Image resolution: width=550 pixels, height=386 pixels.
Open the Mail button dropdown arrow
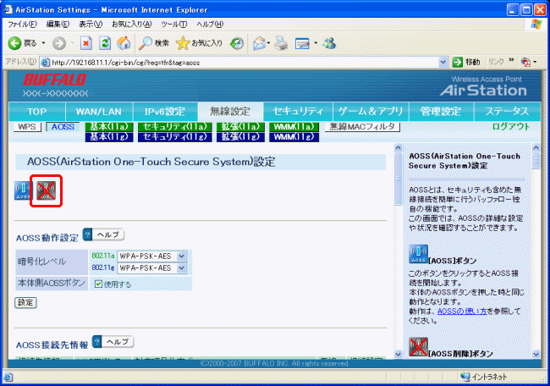(268, 43)
